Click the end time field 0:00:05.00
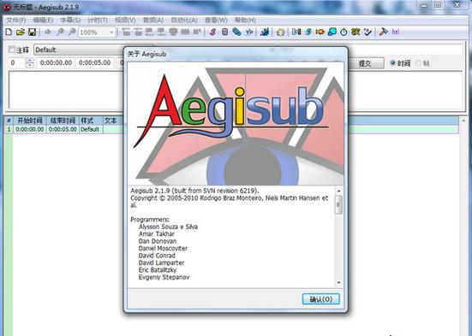This screenshot has height=336, width=472. point(95,62)
